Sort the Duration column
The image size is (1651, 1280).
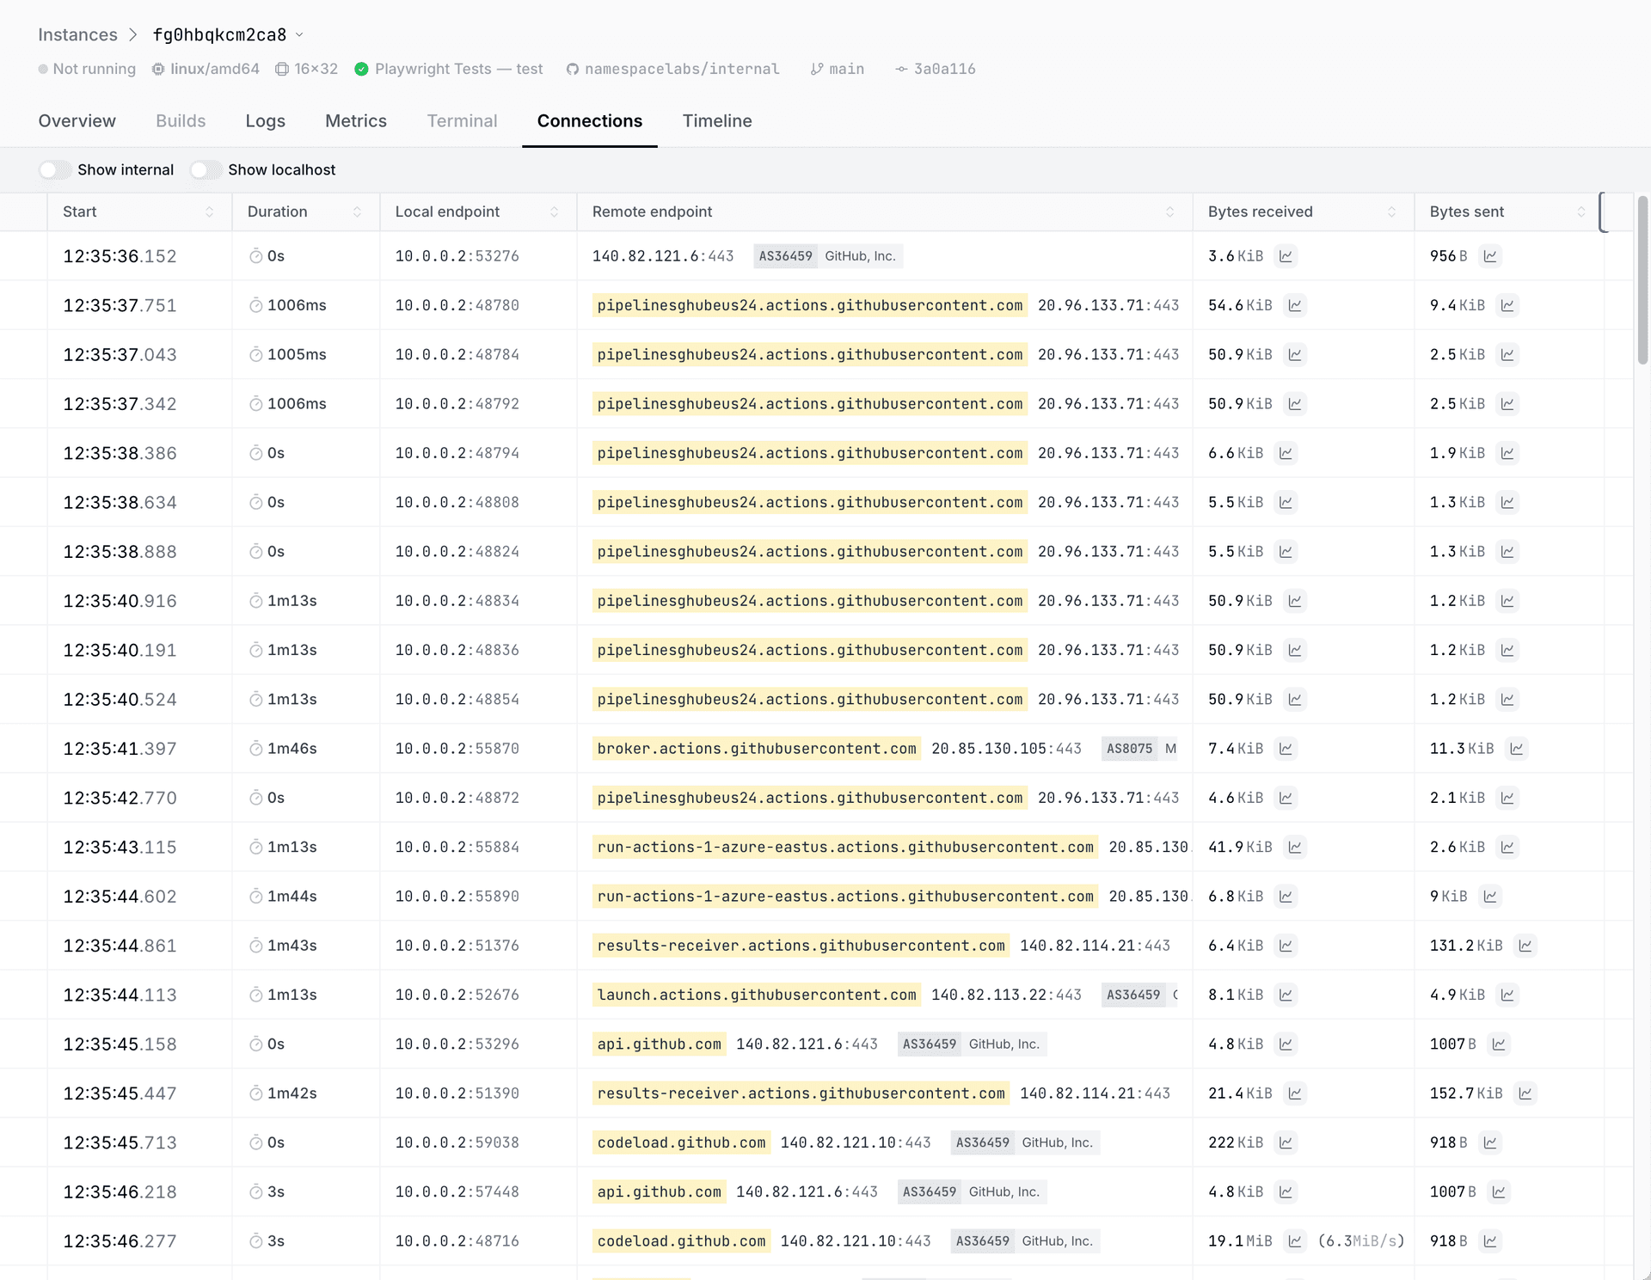pos(357,212)
